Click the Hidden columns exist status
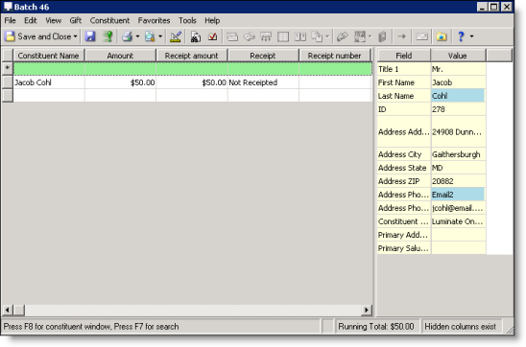The image size is (526, 347). click(461, 327)
